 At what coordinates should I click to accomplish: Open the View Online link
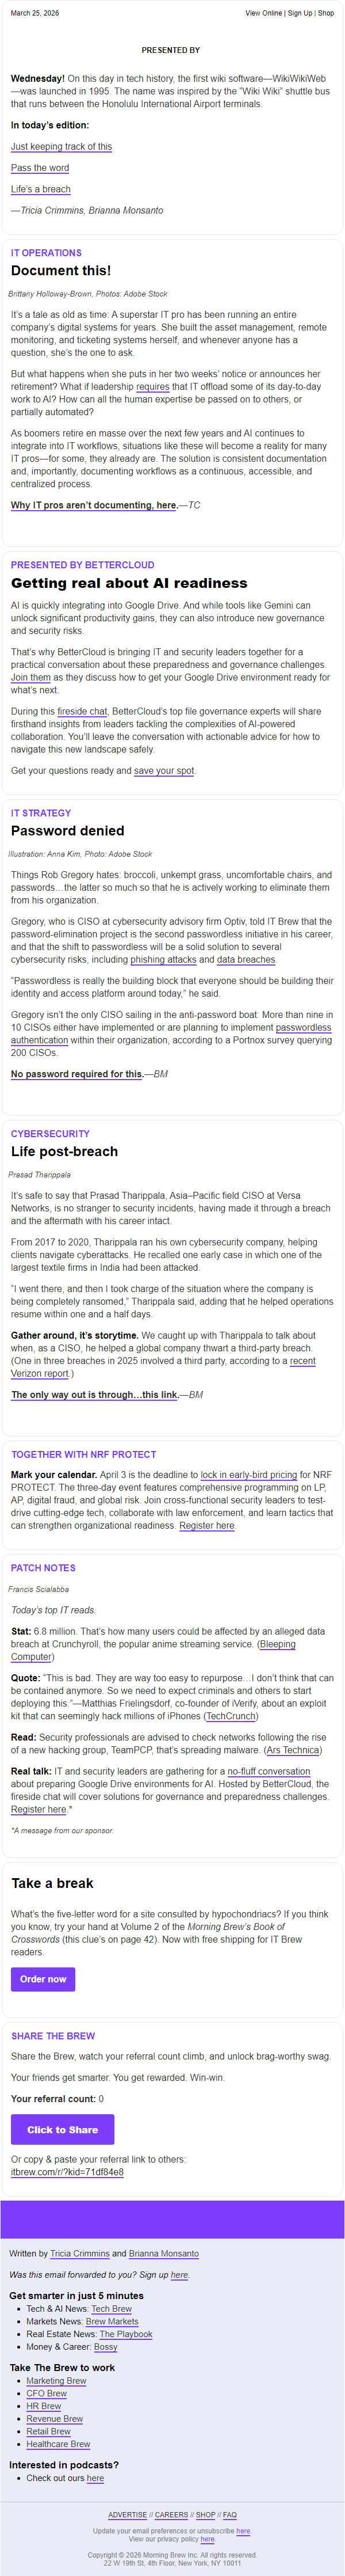[x=264, y=13]
